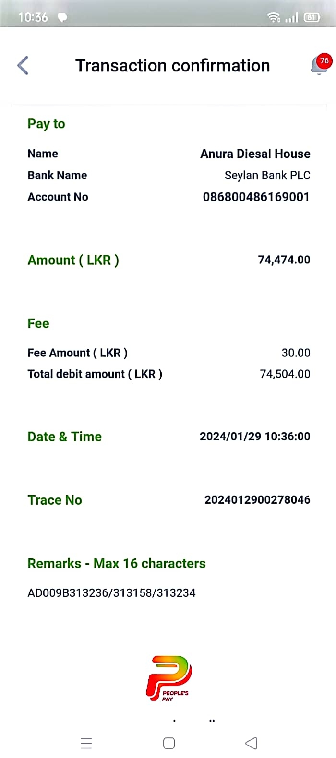This screenshot has width=336, height=758.
Task: Tap the People's Pay logo
Action: pyautogui.click(x=168, y=679)
